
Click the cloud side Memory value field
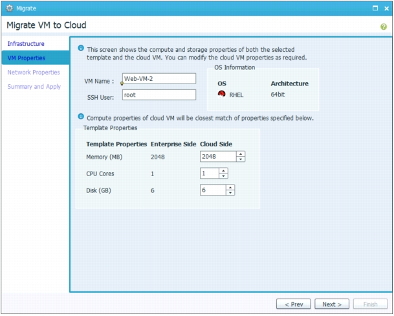(218, 157)
